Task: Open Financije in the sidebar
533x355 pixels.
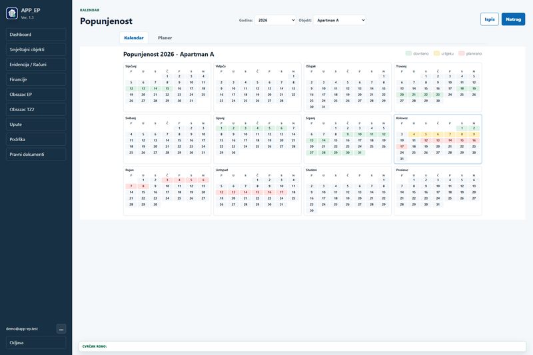Action: click(x=36, y=79)
